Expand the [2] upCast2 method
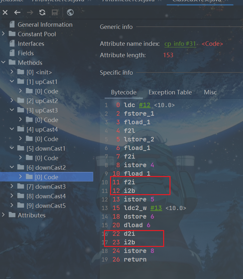This screenshot has width=243, height=279. point(12,101)
